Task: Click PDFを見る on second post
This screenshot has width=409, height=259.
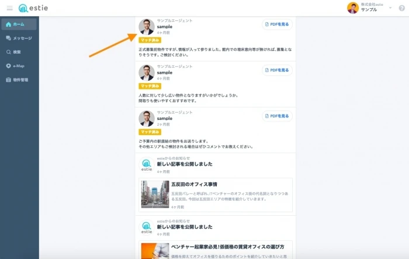Action: coord(277,70)
